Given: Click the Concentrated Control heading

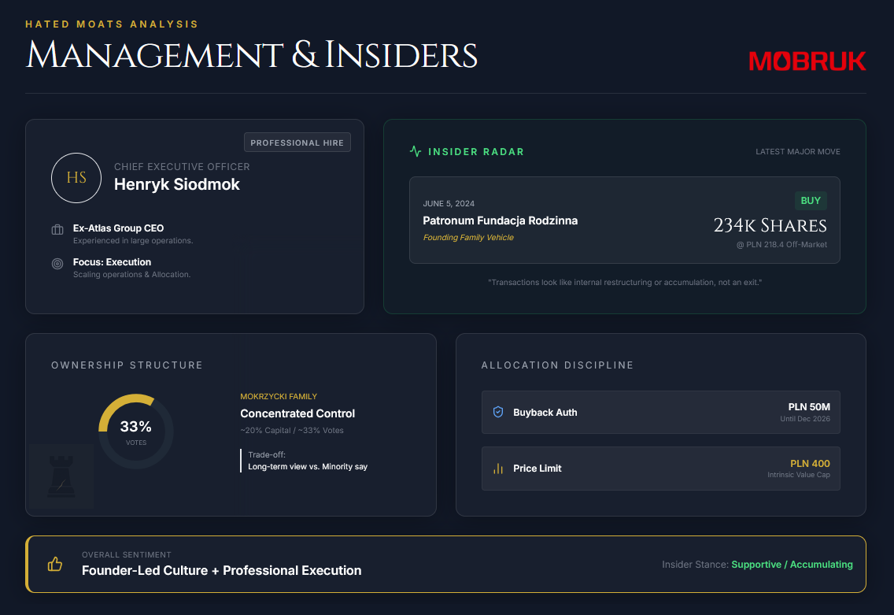Looking at the screenshot, I should click(297, 413).
